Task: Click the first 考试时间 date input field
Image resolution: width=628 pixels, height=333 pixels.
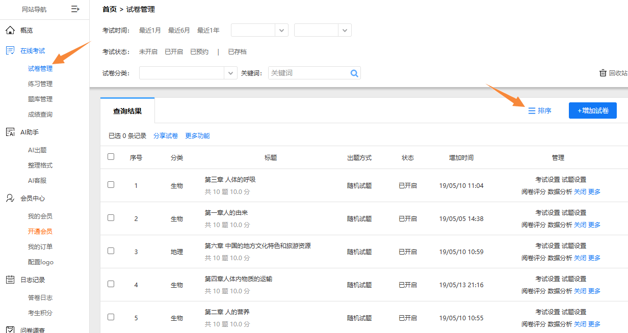Action: coord(253,31)
